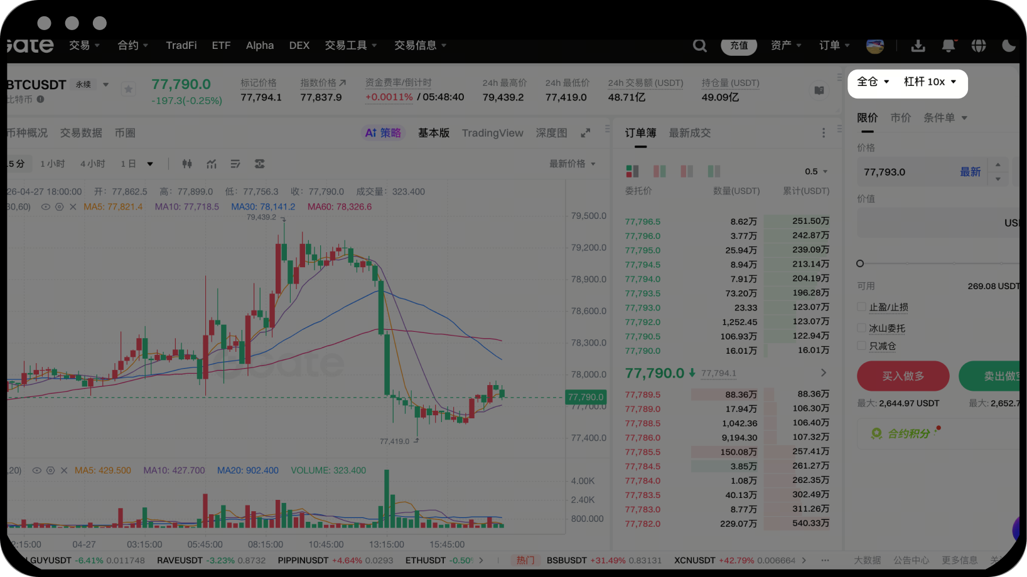Enable the 止盈/止损 checkbox

click(x=861, y=307)
